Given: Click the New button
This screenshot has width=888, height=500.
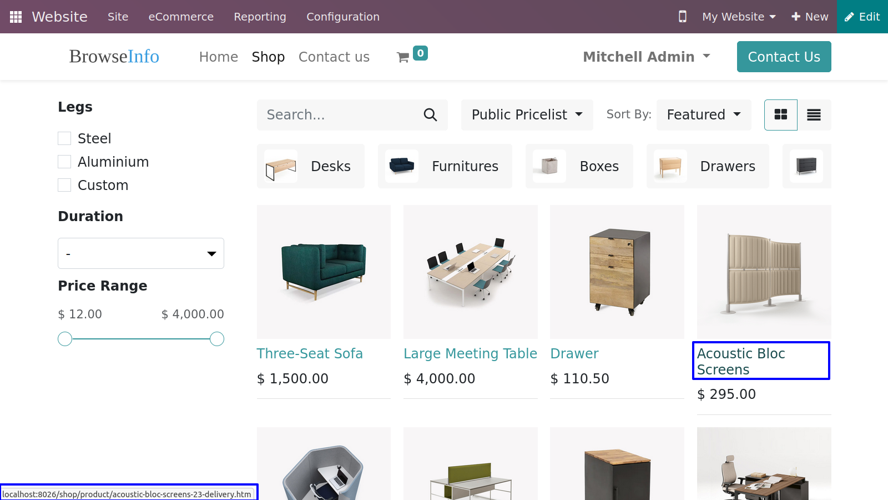Looking at the screenshot, I should pos(810,17).
